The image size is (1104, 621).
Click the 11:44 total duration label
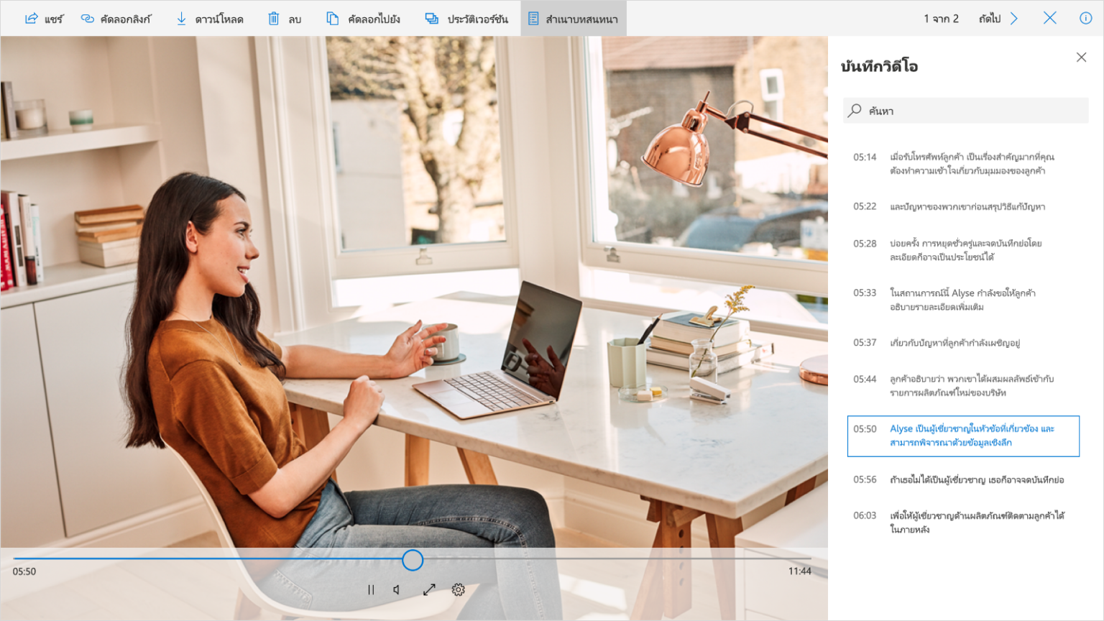click(x=799, y=571)
